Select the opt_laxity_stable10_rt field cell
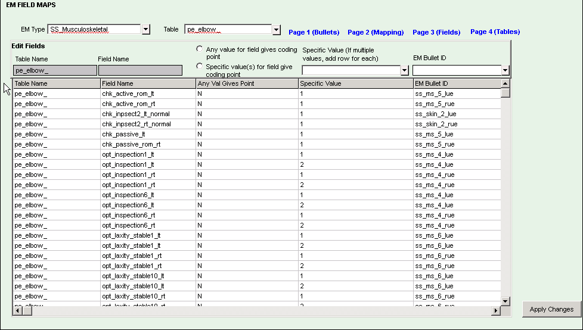 coord(148,296)
